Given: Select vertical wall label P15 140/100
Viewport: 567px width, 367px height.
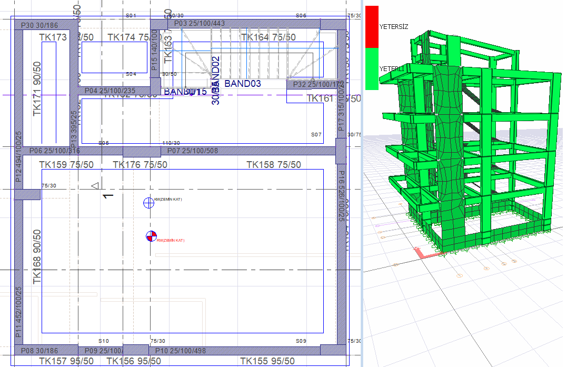Looking at the screenshot, I should [x=154, y=50].
